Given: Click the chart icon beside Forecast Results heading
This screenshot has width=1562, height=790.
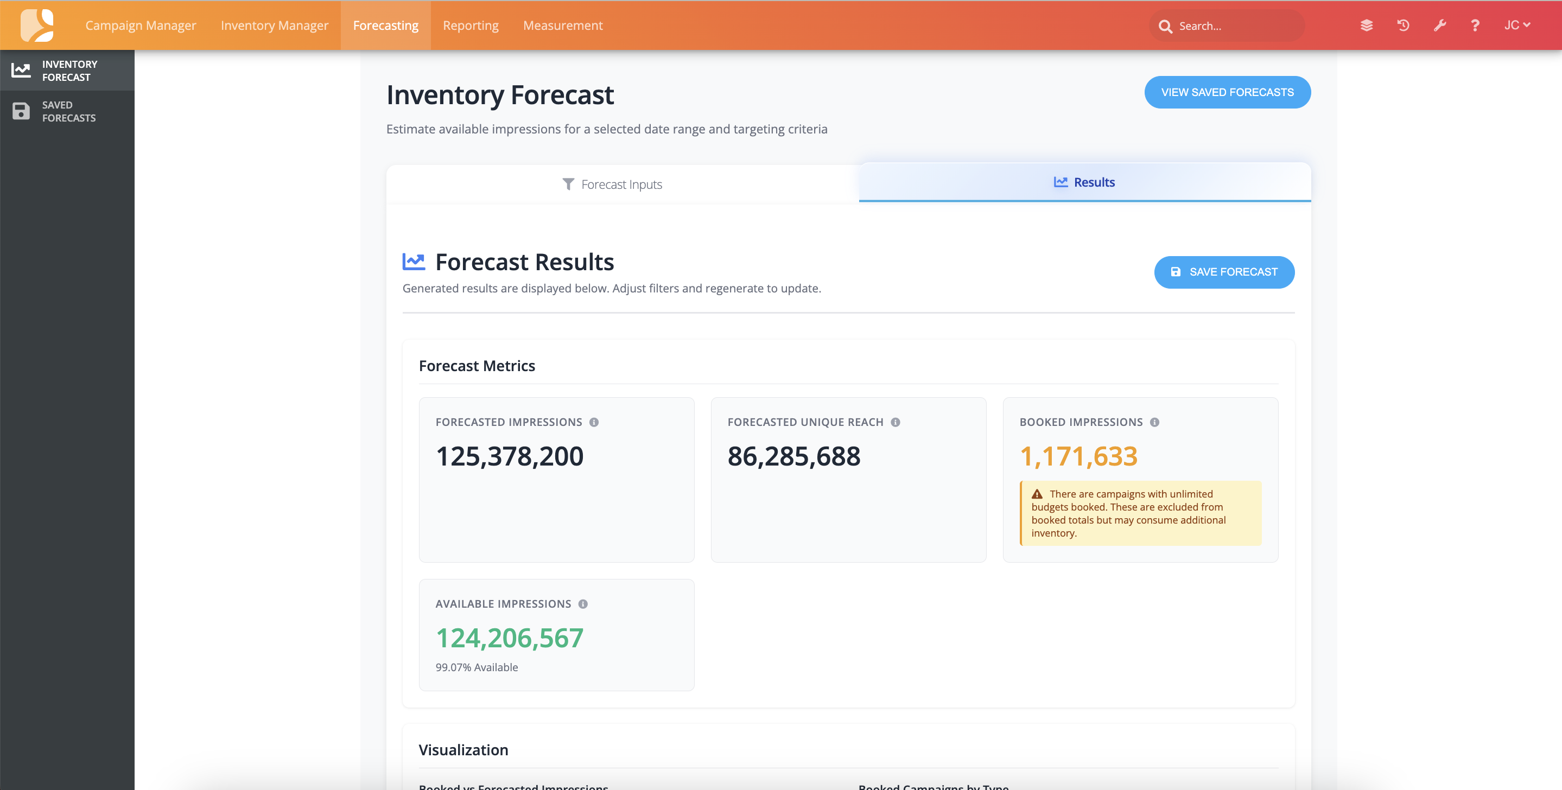Looking at the screenshot, I should (414, 262).
